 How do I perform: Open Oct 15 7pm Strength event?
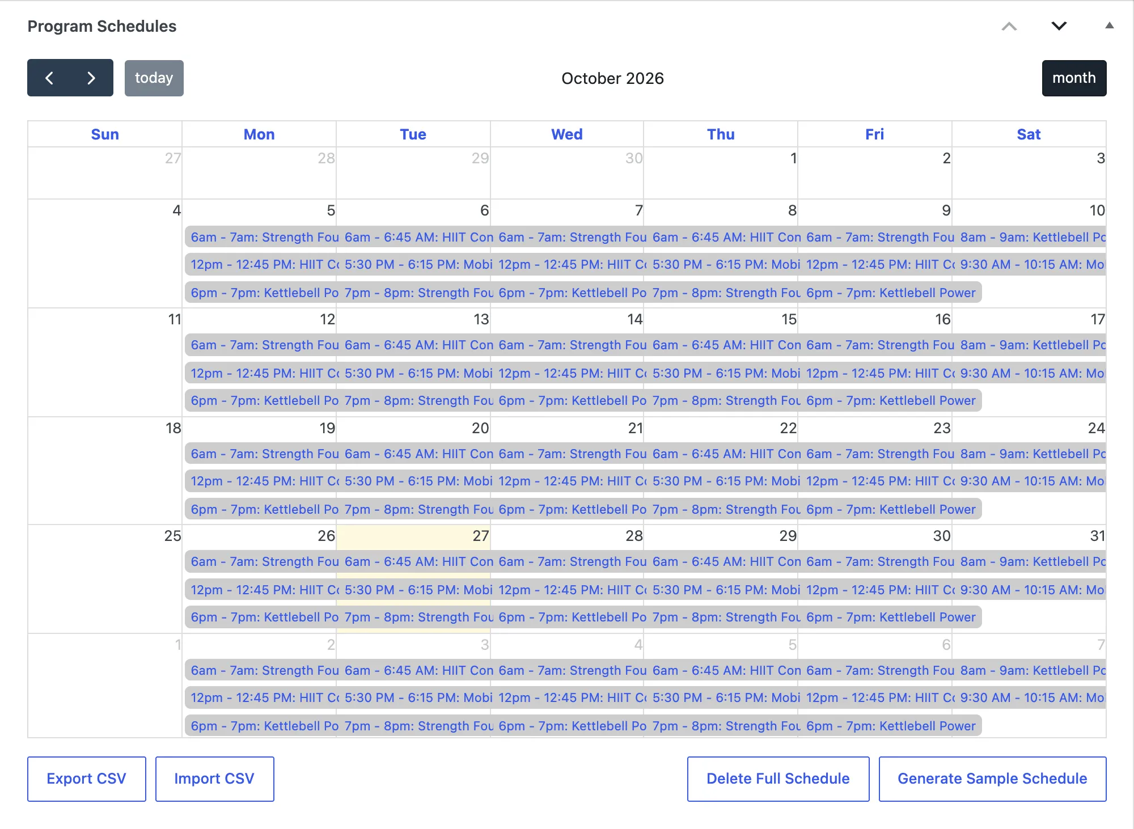tap(725, 400)
